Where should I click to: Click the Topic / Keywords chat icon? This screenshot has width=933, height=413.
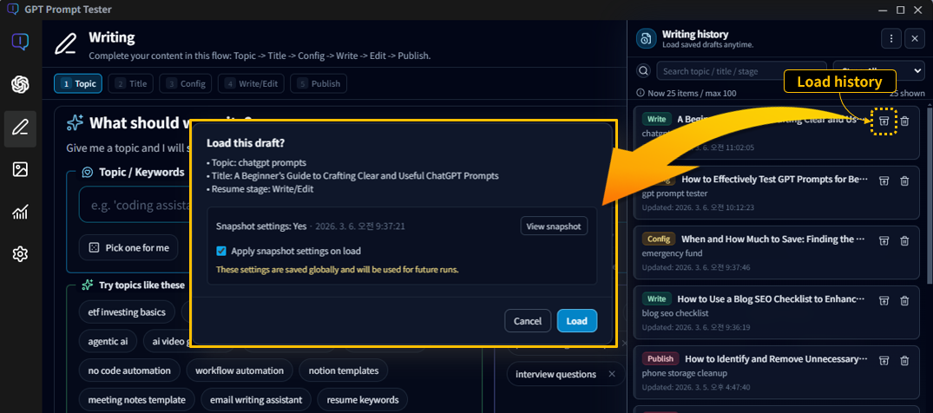[87, 172]
